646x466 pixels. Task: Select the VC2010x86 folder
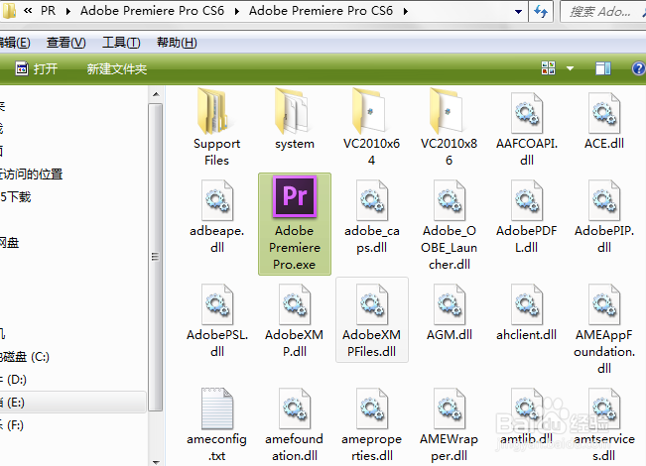[449, 126]
